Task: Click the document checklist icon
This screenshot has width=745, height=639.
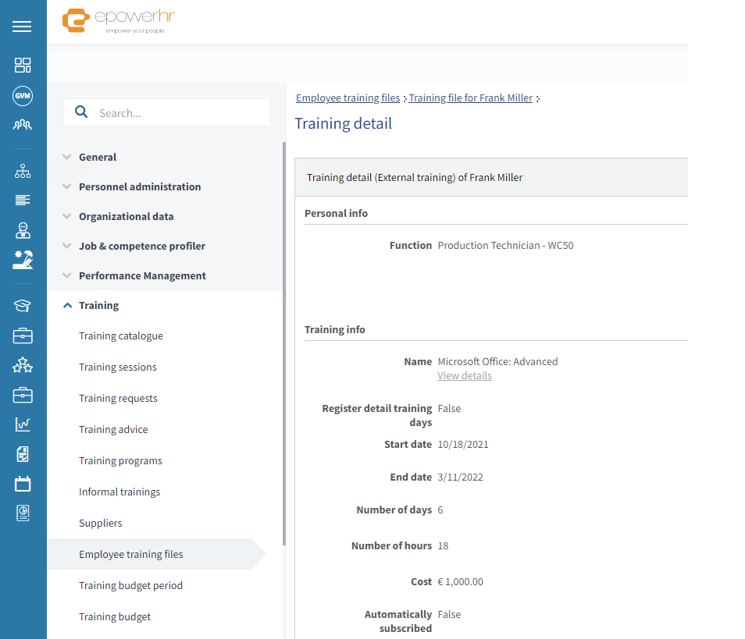Action: pos(23,454)
